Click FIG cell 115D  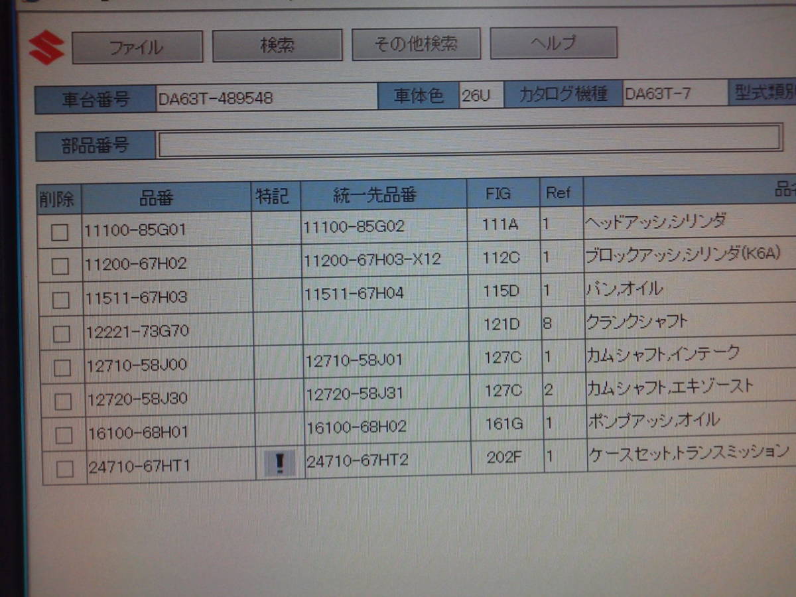(502, 291)
